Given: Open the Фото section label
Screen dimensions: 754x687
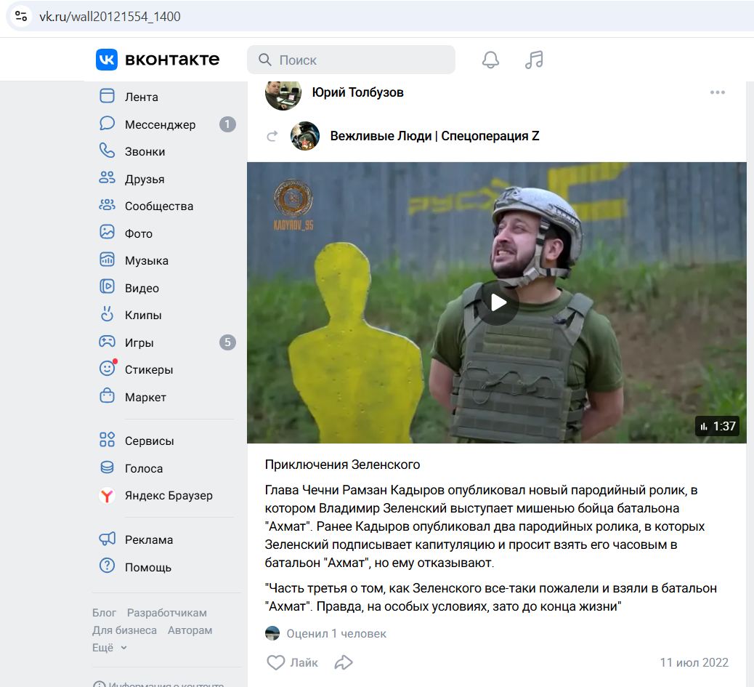Looking at the screenshot, I should (139, 233).
